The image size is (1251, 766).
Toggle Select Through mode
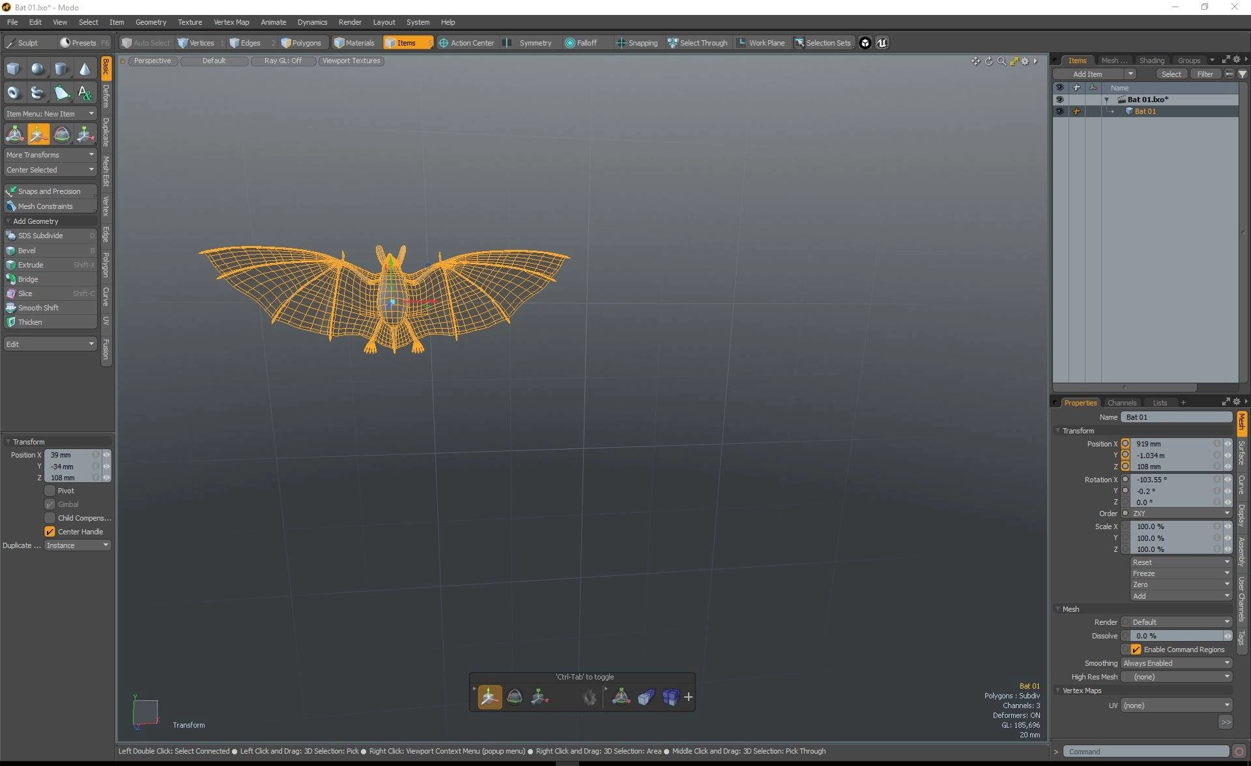[697, 43]
